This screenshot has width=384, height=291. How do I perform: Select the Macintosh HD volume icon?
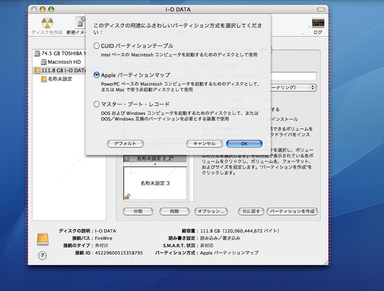click(43, 62)
